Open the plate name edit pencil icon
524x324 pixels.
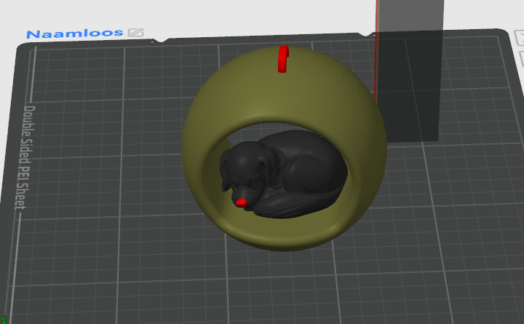point(136,32)
